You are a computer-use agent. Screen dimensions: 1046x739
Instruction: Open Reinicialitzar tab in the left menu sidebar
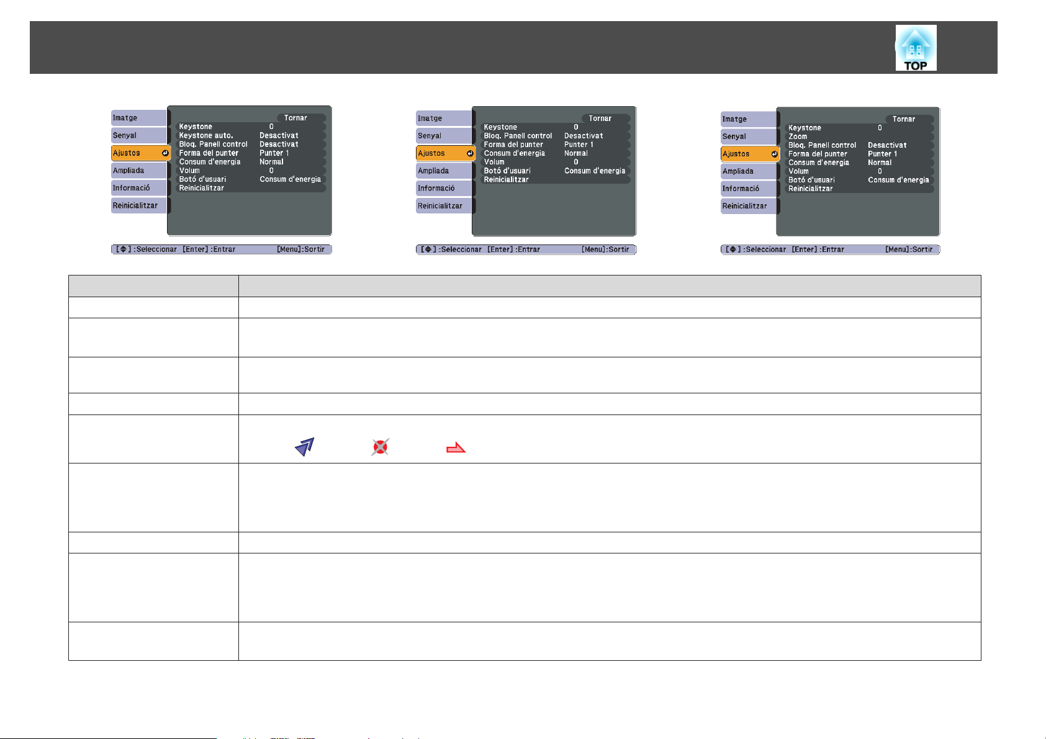click(139, 205)
